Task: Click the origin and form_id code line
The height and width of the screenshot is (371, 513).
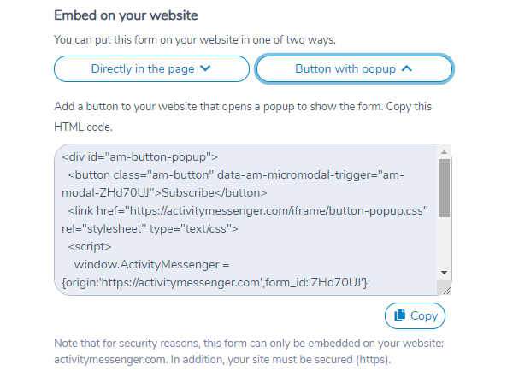Action: pyautogui.click(x=216, y=282)
